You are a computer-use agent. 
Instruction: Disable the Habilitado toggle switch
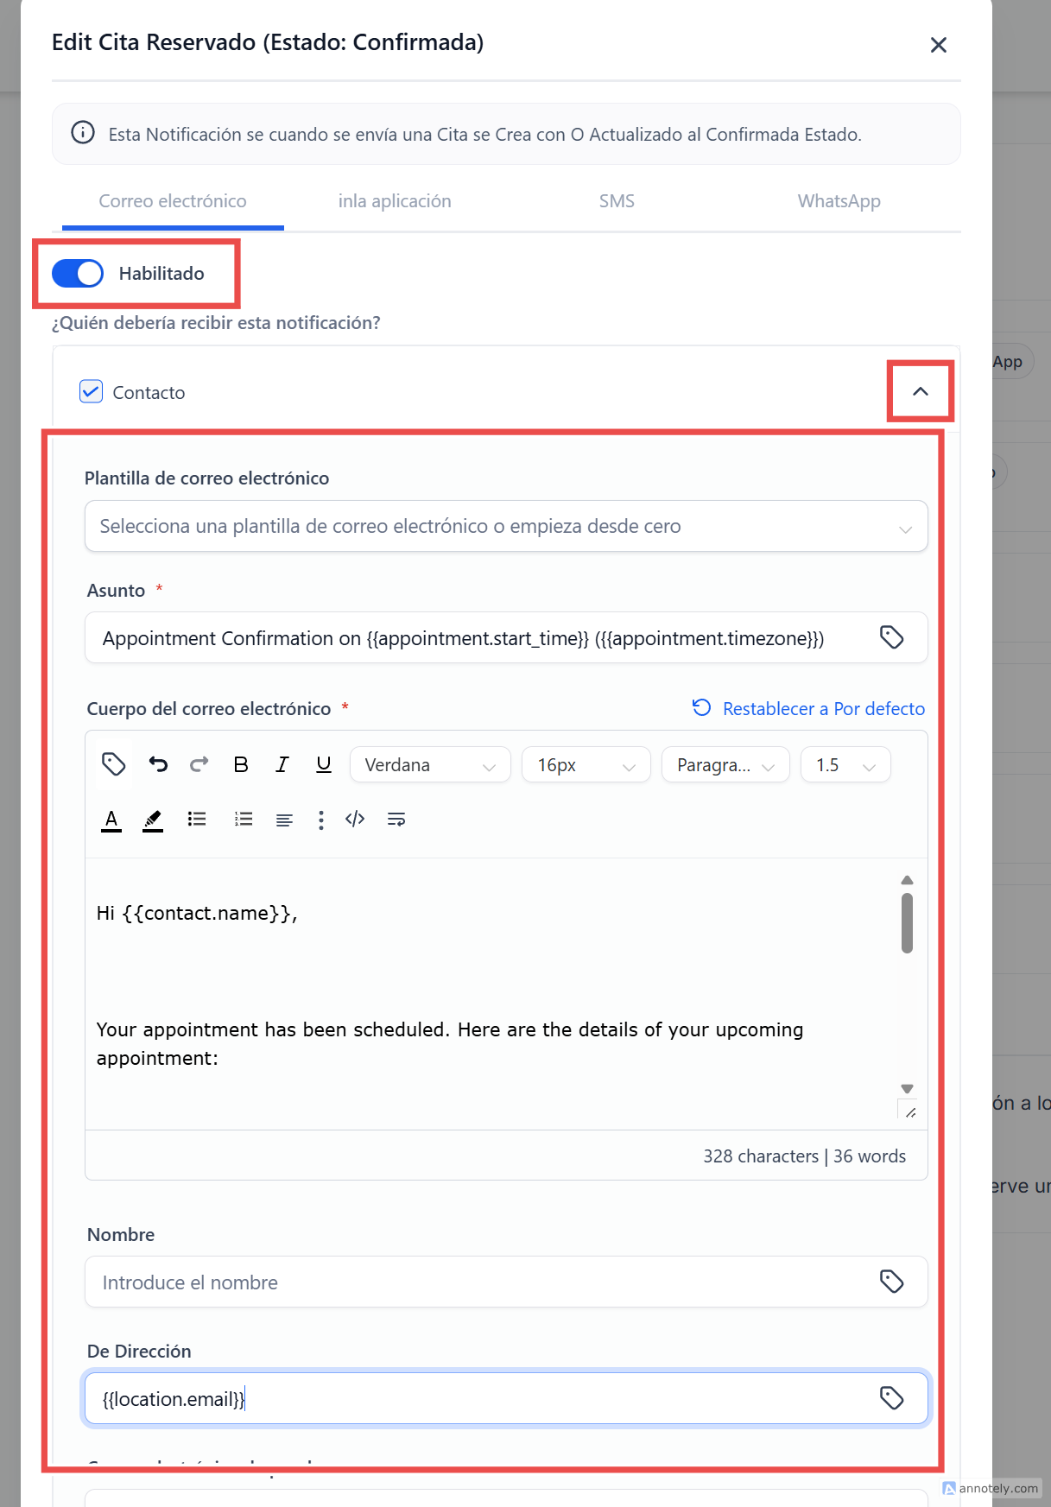click(78, 274)
